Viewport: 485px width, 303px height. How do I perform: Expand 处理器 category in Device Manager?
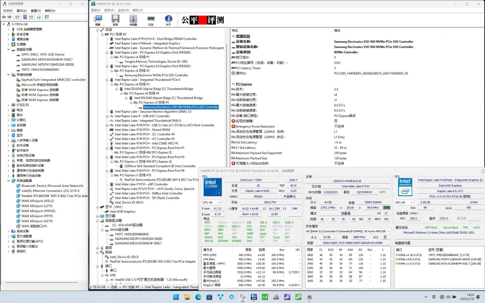coord(8,45)
